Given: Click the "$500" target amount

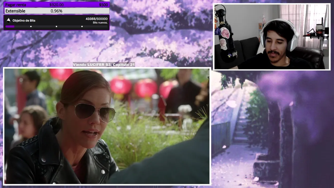Looking at the screenshot, I should [x=104, y=5].
